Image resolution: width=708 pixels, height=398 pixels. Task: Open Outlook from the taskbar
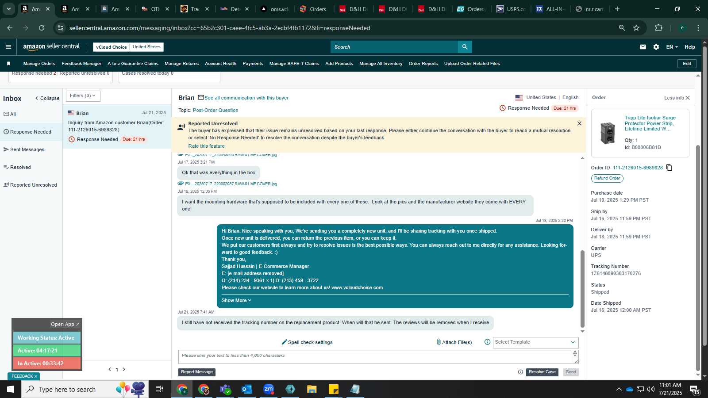pyautogui.click(x=247, y=389)
